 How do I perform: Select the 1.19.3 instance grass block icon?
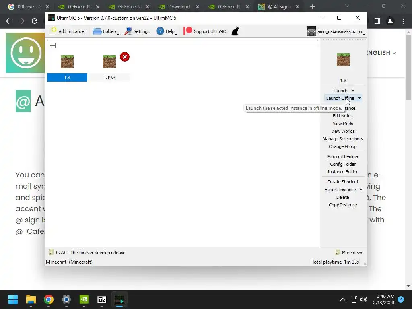click(x=109, y=62)
